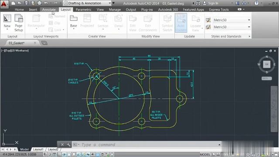
Task: Click the Autodesk Exchange X icon
Action: click(237, 3)
